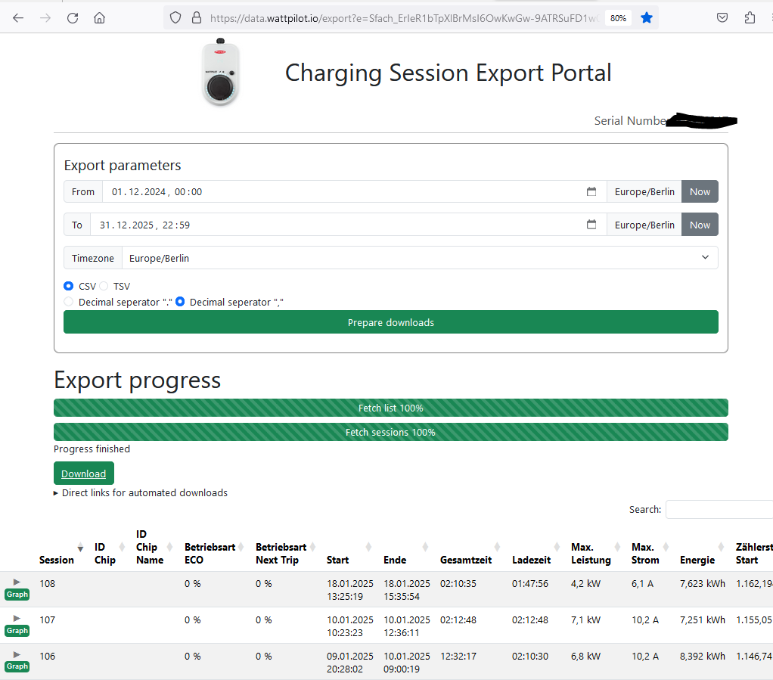The image size is (773, 680).
Task: Sort table by Start column header
Action: (x=337, y=560)
